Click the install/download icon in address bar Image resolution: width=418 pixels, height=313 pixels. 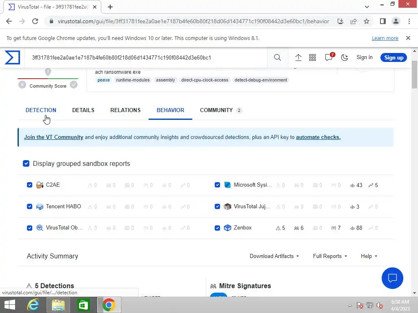pos(340,21)
